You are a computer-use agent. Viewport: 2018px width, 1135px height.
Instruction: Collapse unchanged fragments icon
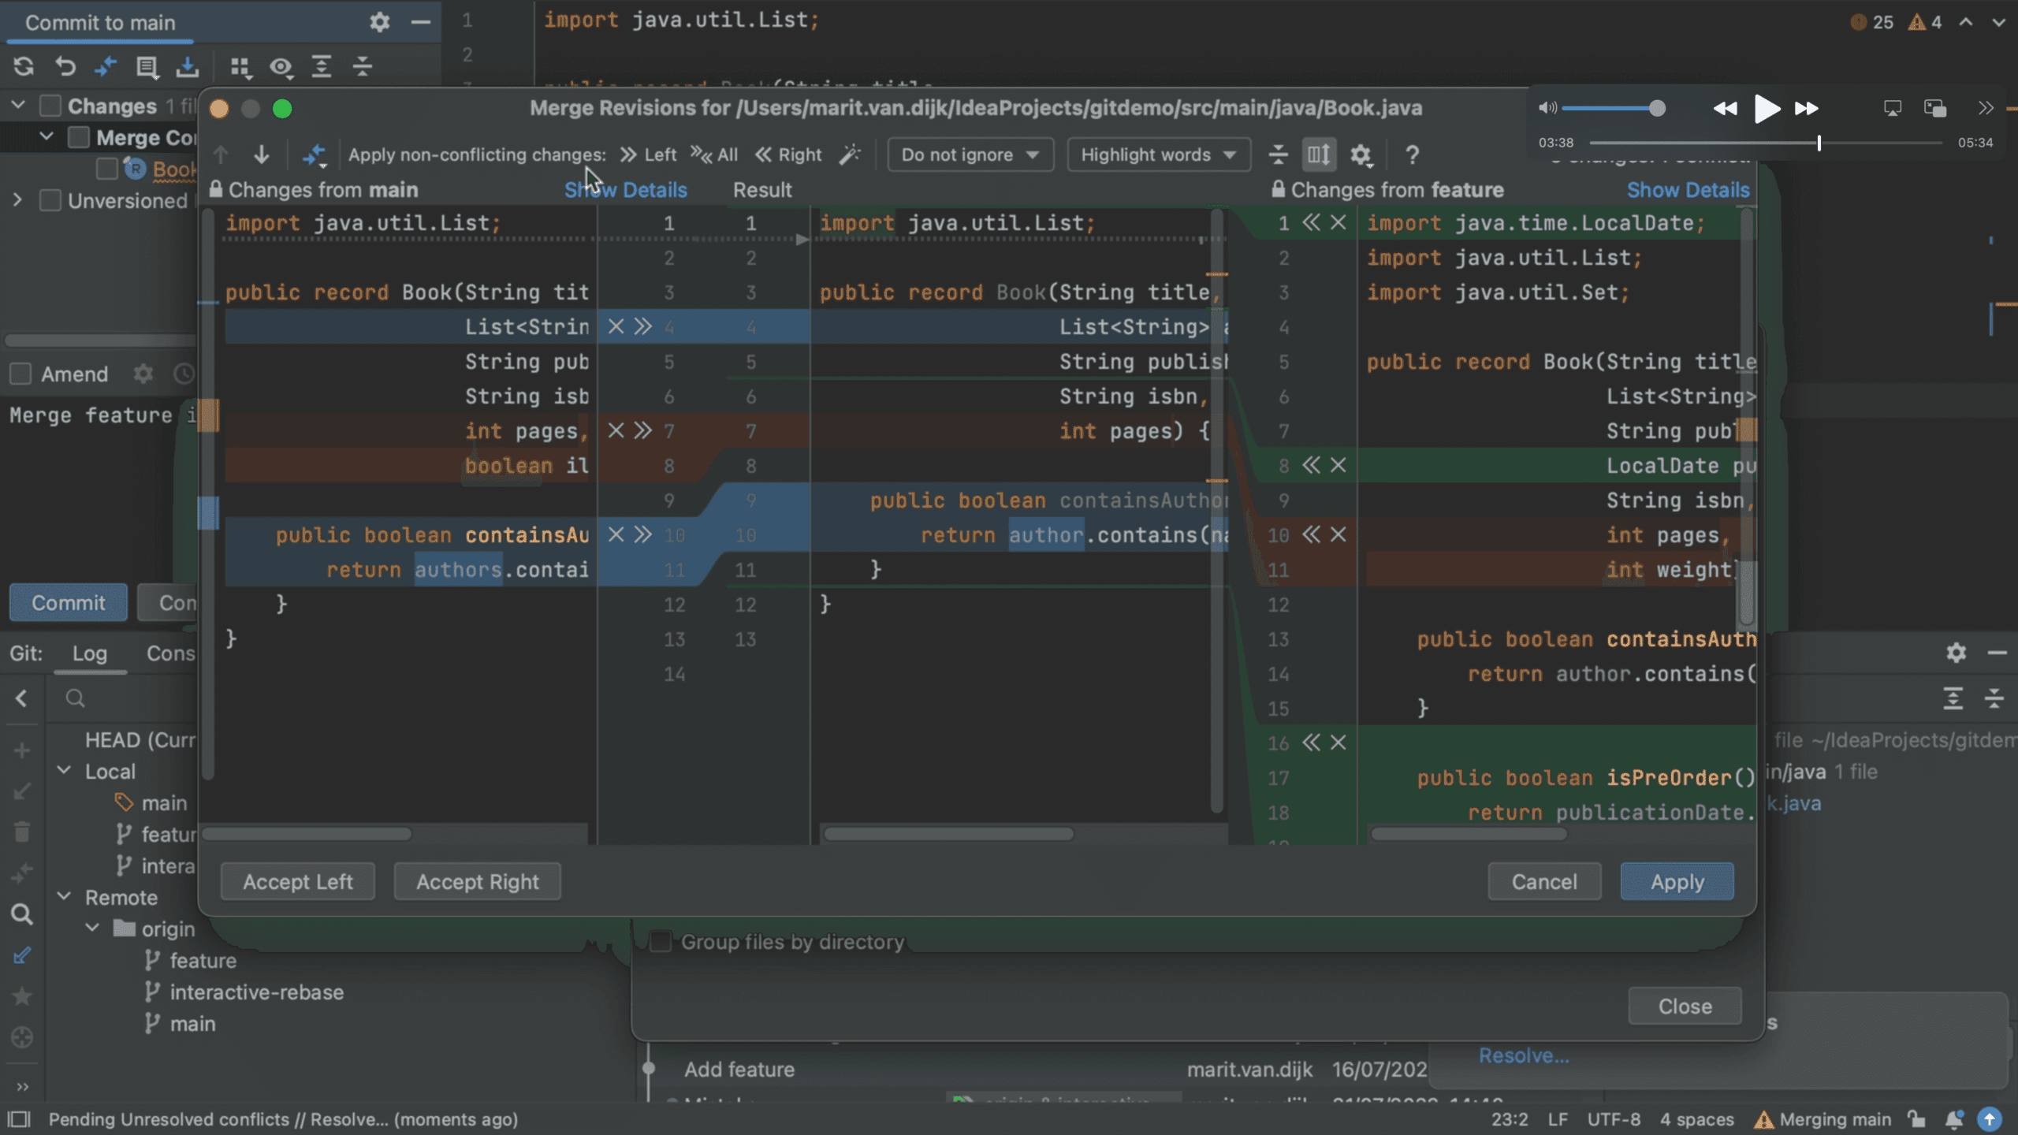click(x=1277, y=154)
